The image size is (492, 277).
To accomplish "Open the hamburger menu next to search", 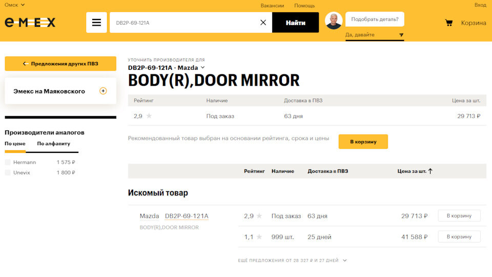I will pyautogui.click(x=96, y=23).
